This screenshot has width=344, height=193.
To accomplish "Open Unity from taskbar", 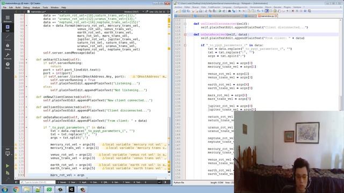I will [71, 189].
